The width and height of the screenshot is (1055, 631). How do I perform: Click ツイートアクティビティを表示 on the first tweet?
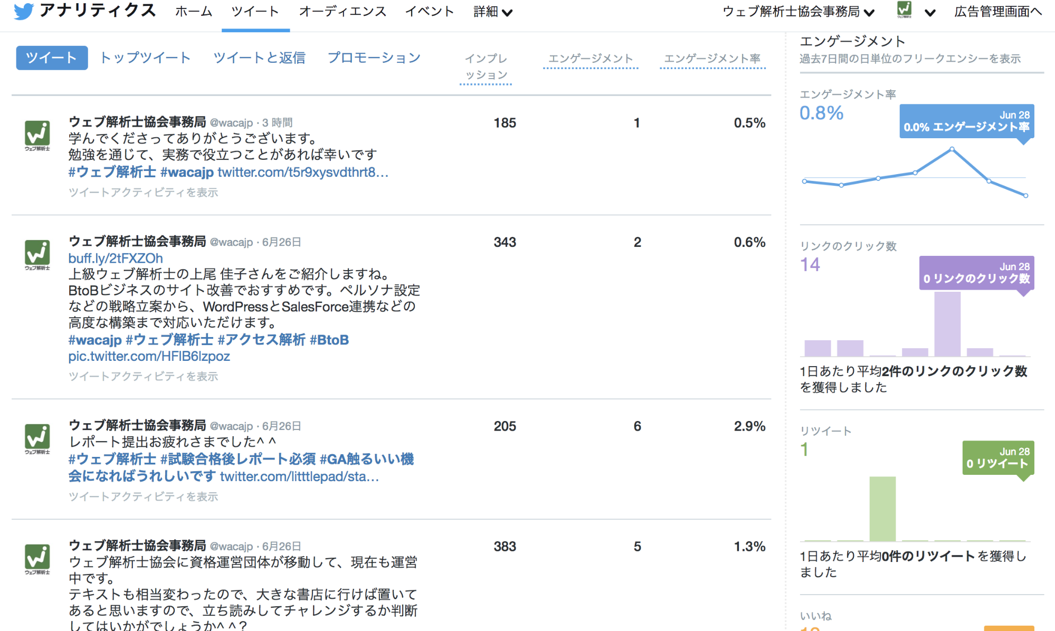coord(145,192)
